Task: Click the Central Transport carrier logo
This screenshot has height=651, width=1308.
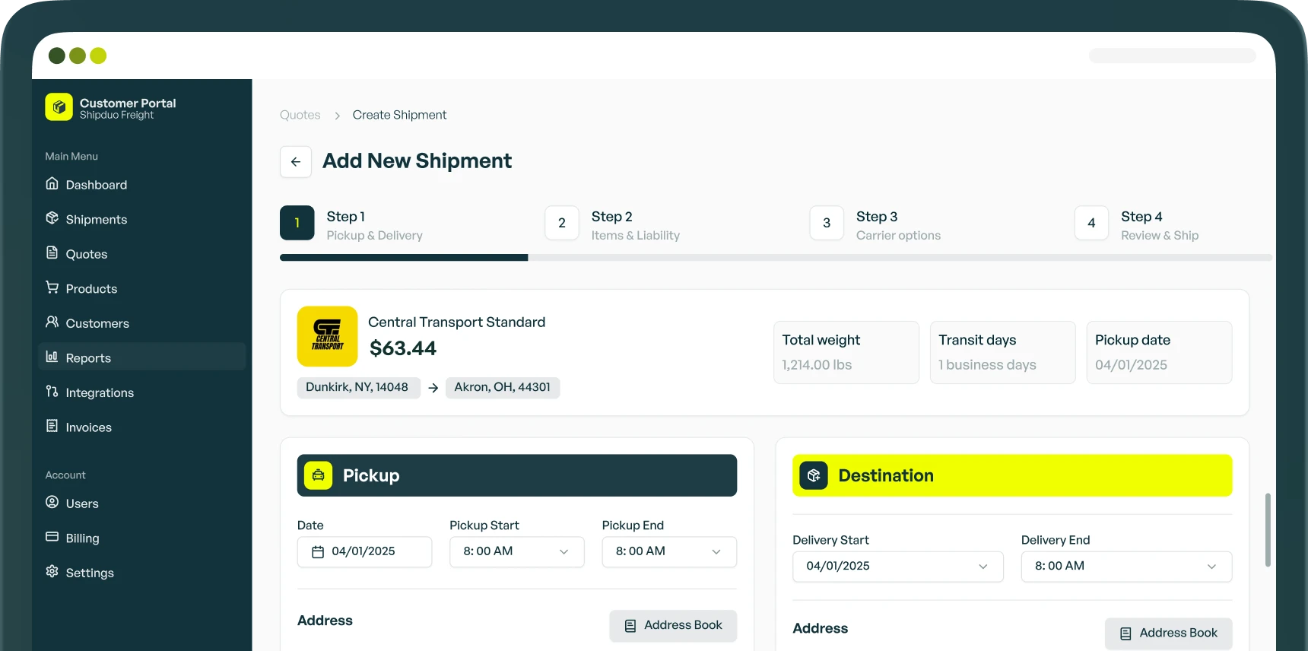Action: pyautogui.click(x=327, y=336)
